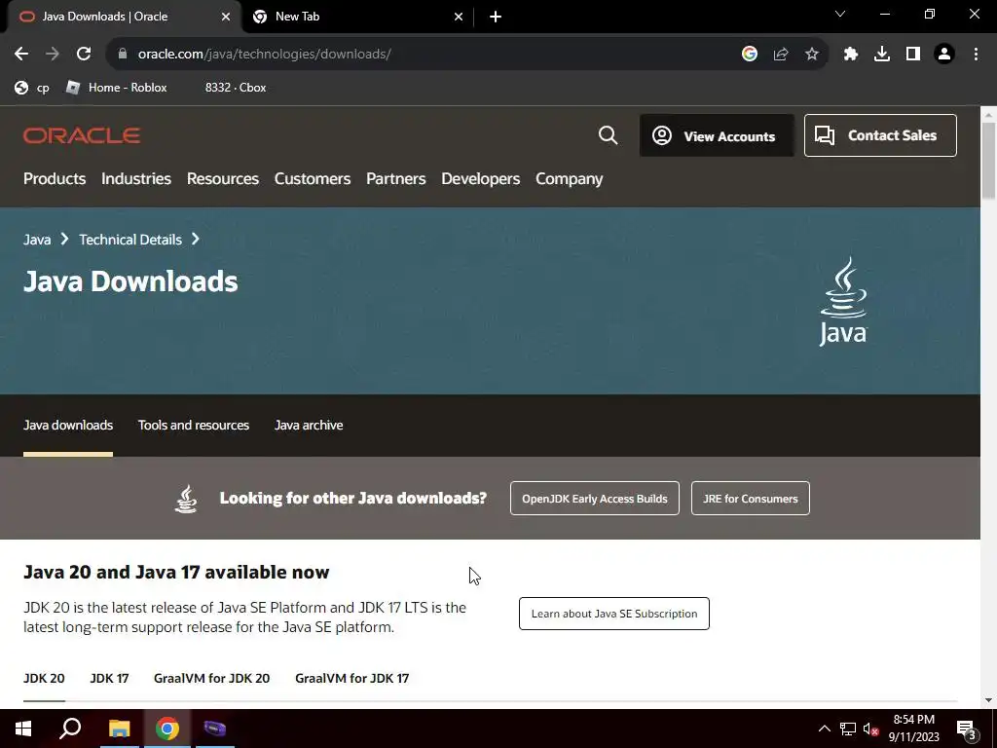Click Technical Details breadcrumb link
This screenshot has width=997, height=748.
[130, 240]
